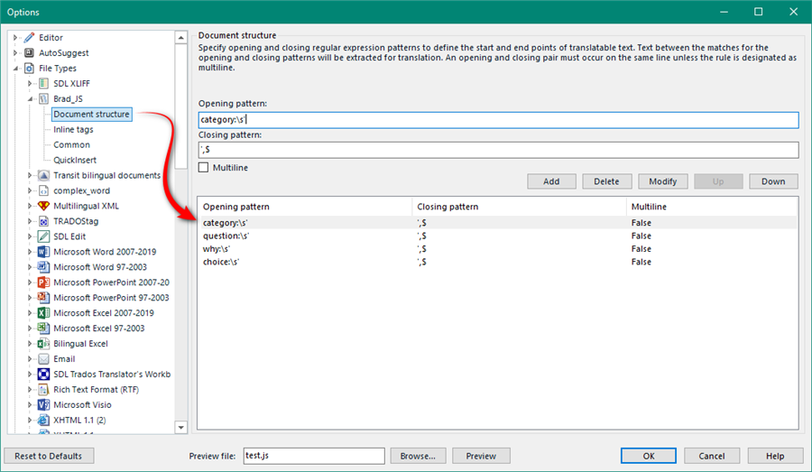Collapse the Brad_JS node

[30, 99]
